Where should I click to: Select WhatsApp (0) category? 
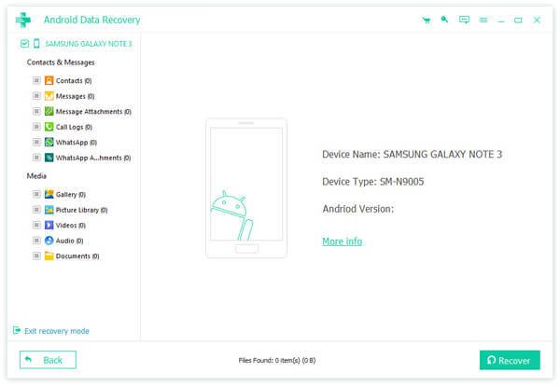coord(77,143)
